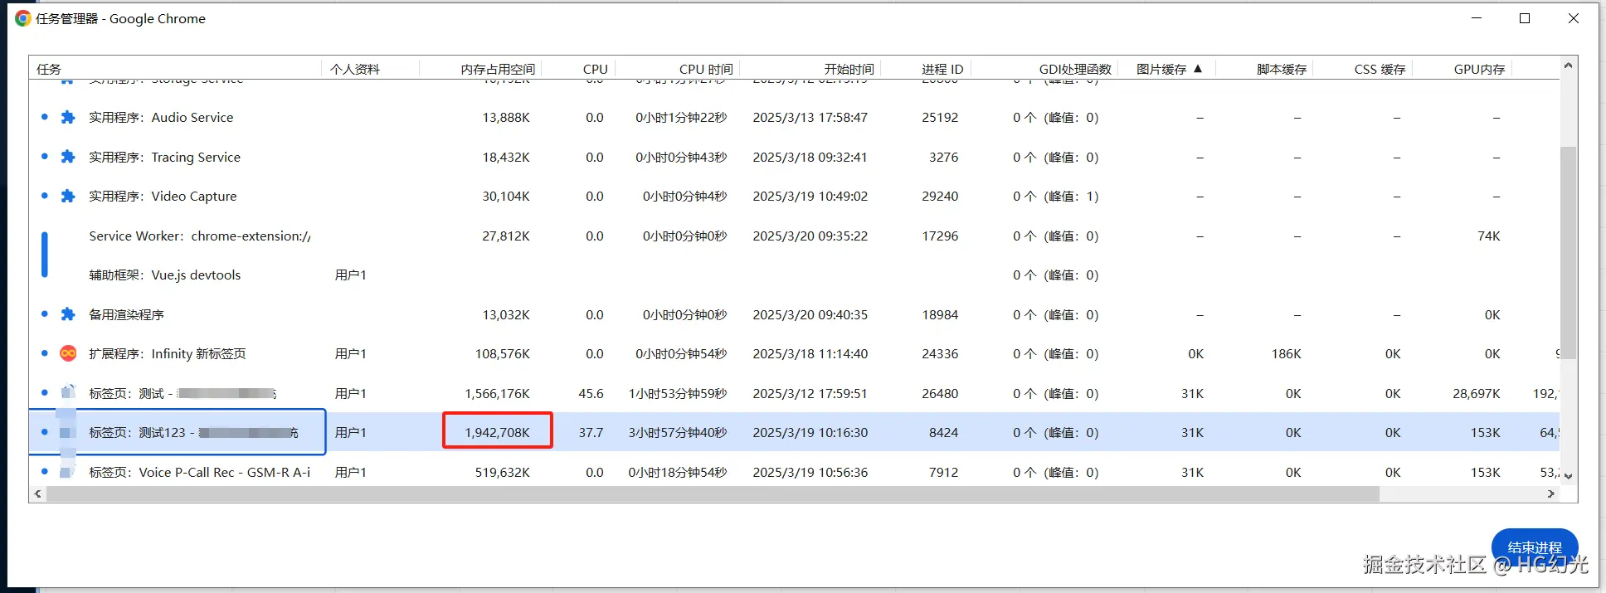
Task: Click the 备用渲染程序 puzzle-piece icon
Action: pyautogui.click(x=68, y=314)
